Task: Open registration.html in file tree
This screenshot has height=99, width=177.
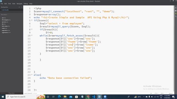Action: 6,32
